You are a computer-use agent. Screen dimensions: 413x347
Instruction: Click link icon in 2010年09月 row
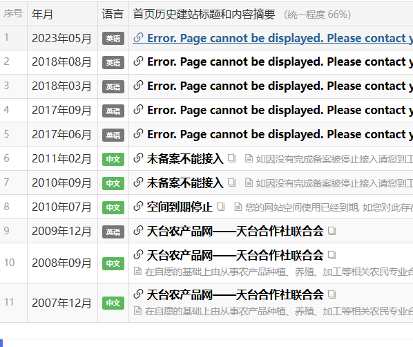[138, 182]
